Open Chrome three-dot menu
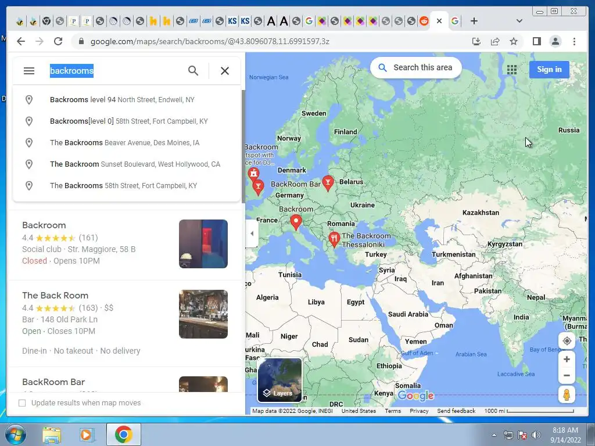The height and width of the screenshot is (446, 595). pyautogui.click(x=574, y=41)
